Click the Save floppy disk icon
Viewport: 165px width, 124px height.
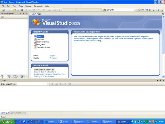pyautogui.click(x=18, y=10)
